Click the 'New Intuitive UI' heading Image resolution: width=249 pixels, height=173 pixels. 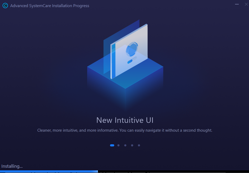[x=124, y=120]
